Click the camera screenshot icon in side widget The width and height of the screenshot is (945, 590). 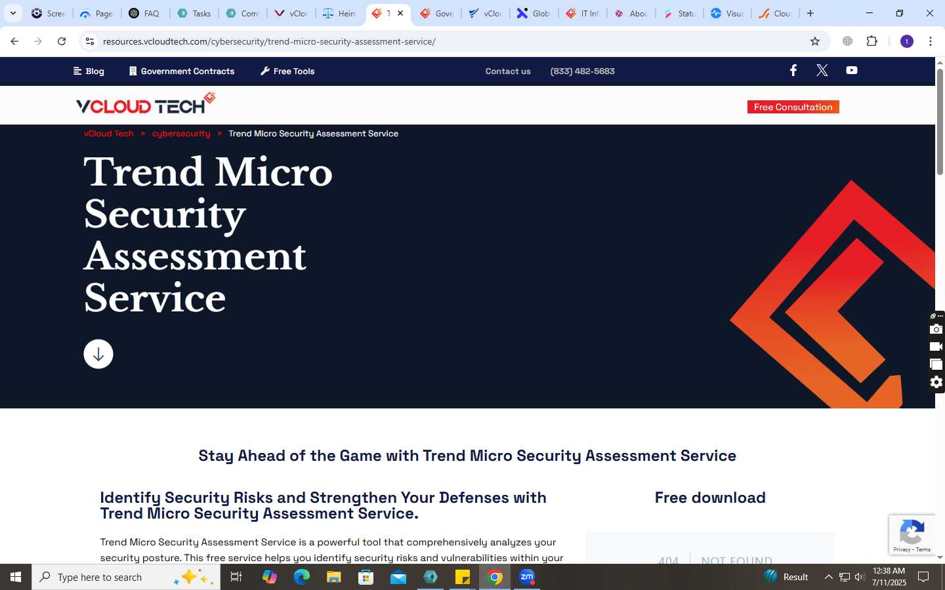click(x=936, y=329)
